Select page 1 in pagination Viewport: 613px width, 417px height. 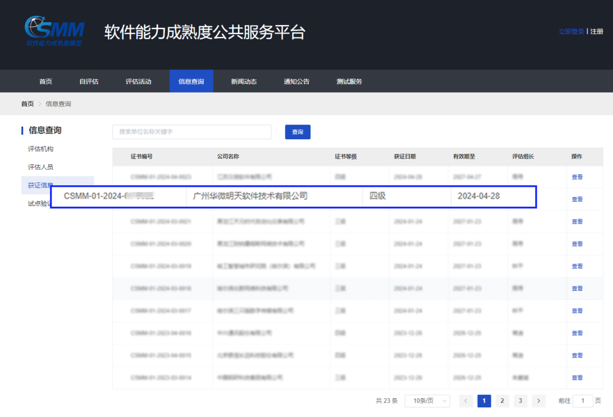click(x=484, y=401)
